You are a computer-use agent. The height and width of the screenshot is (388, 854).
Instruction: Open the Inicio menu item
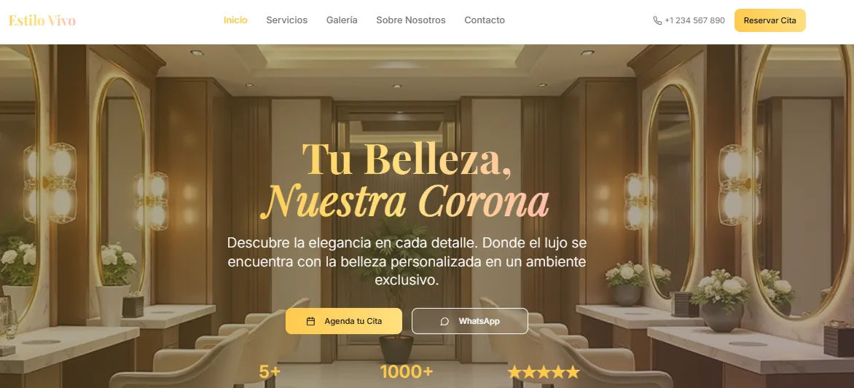click(235, 20)
